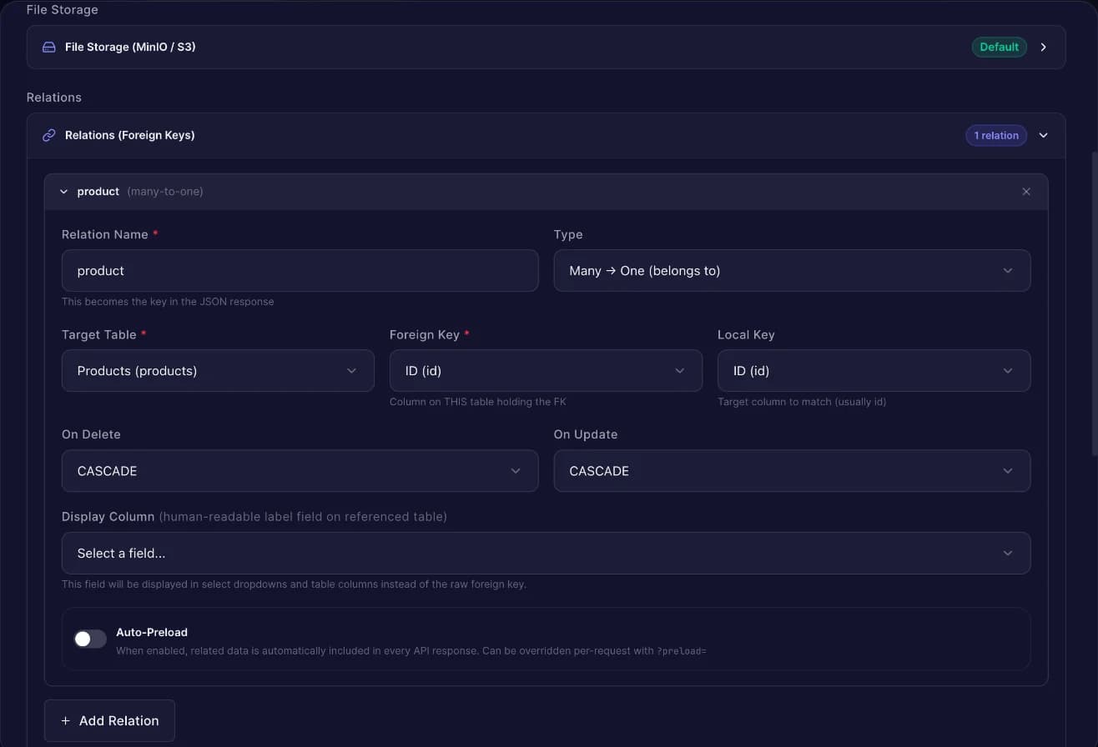Click the plus icon in Add Relation
This screenshot has width=1098, height=747.
(x=66, y=721)
